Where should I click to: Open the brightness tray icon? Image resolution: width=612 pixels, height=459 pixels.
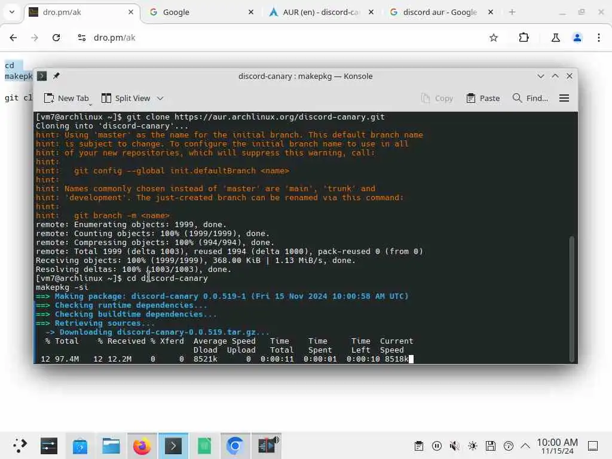coord(473,446)
